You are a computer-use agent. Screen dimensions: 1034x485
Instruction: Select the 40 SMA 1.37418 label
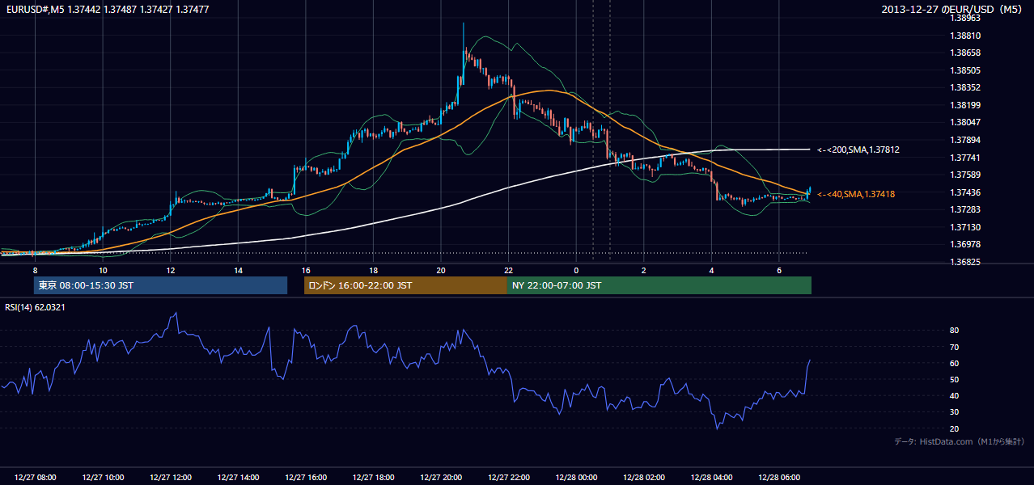click(856, 194)
